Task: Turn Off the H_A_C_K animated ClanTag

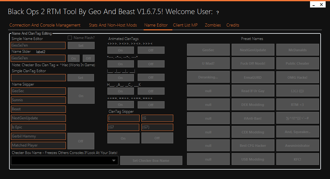Action: pyautogui.click(x=151, y=91)
